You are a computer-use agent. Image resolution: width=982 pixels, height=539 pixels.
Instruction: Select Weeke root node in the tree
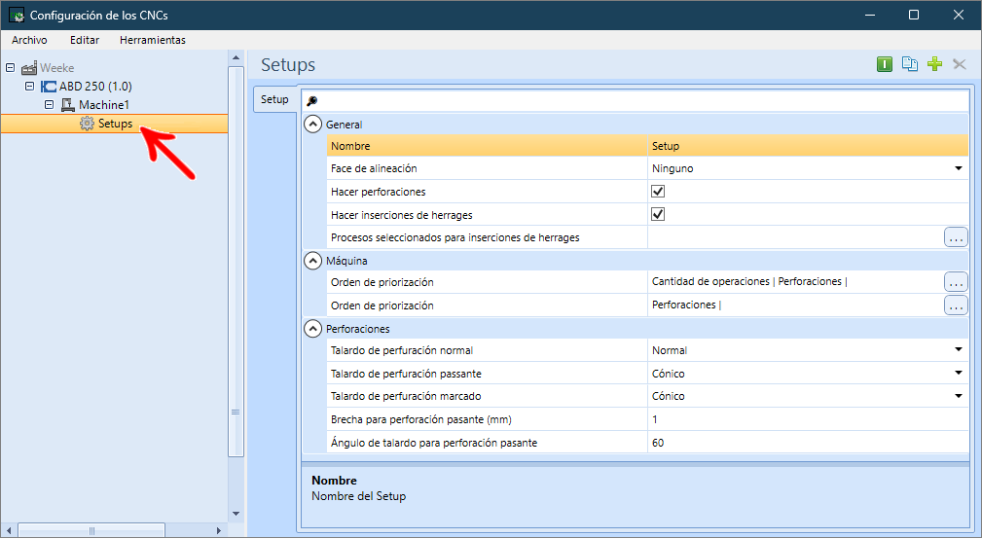click(57, 67)
